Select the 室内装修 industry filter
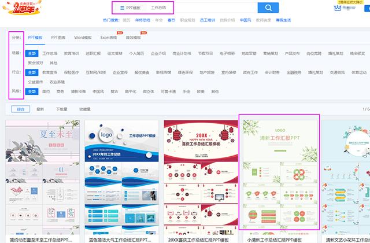The width and height of the screenshot is (370, 243). pos(229,72)
